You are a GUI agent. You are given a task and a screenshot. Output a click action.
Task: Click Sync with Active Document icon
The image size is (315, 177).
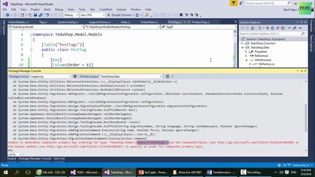point(267,28)
